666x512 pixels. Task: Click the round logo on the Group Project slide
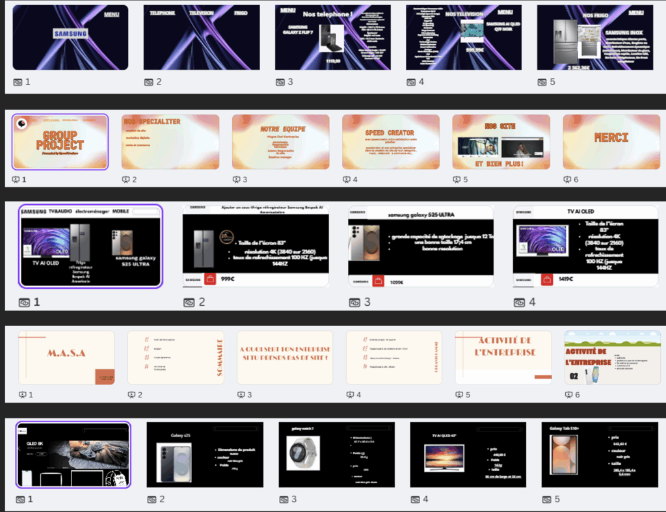[23, 124]
